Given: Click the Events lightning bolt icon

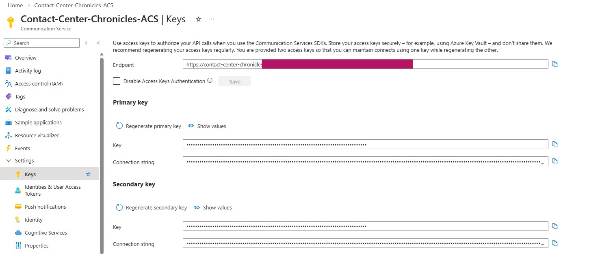Looking at the screenshot, I should tap(8, 148).
